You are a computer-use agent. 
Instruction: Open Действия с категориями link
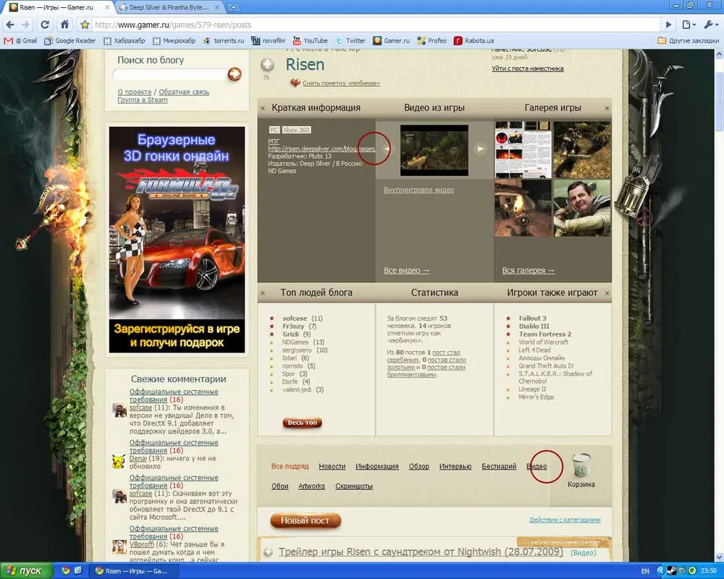(x=565, y=520)
